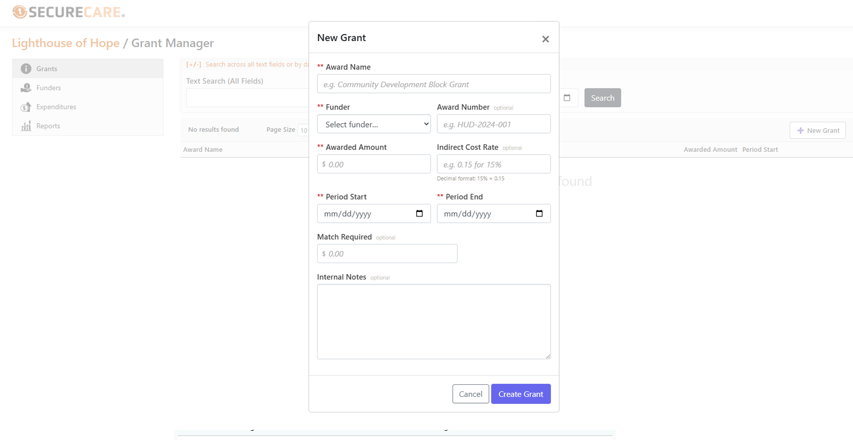
Task: Click the Reports chart icon
Action: 26,126
